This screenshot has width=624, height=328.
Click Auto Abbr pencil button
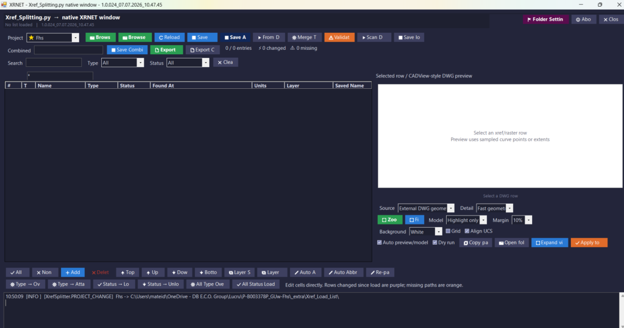[x=342, y=273]
